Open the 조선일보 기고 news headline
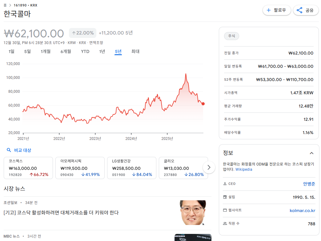This screenshot has width=321, height=241. point(61,213)
